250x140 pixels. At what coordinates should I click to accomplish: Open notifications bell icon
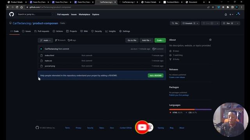click(226, 14)
